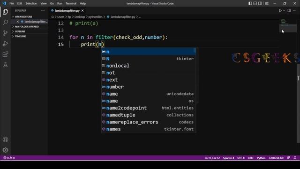Screen dimensions: 300x169
Task: Choose the 'name' unicodedata suggestion
Action: point(149,94)
